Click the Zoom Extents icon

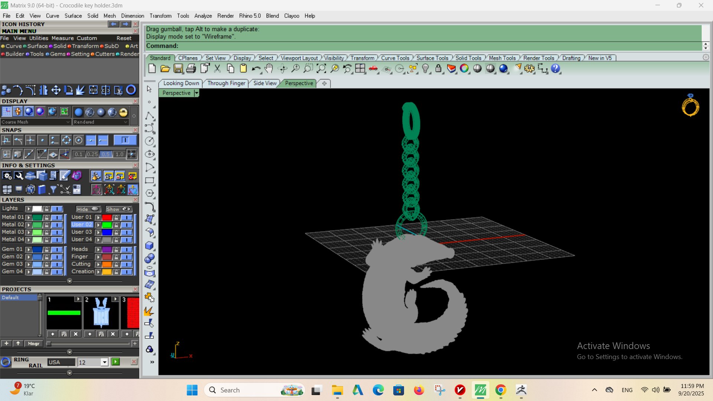(x=322, y=69)
